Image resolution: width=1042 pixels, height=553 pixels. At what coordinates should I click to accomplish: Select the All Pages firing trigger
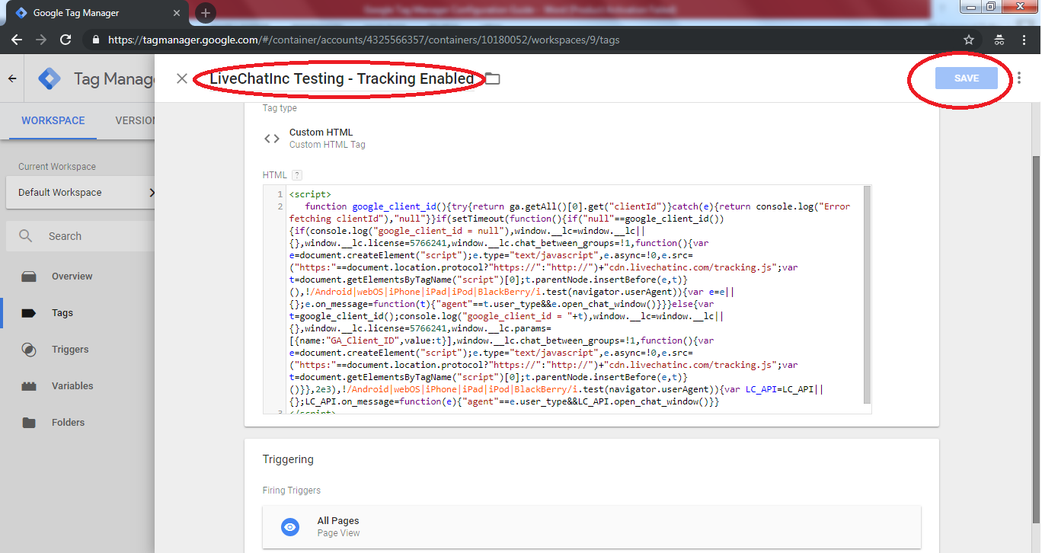tap(591, 527)
